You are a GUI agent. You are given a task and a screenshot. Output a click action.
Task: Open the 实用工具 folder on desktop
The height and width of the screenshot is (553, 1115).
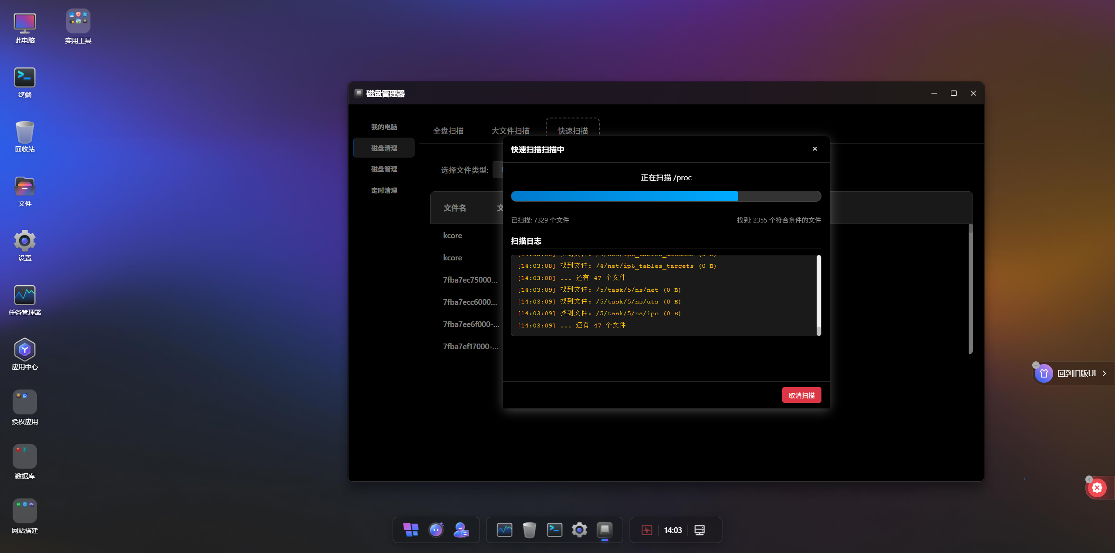tap(78, 26)
